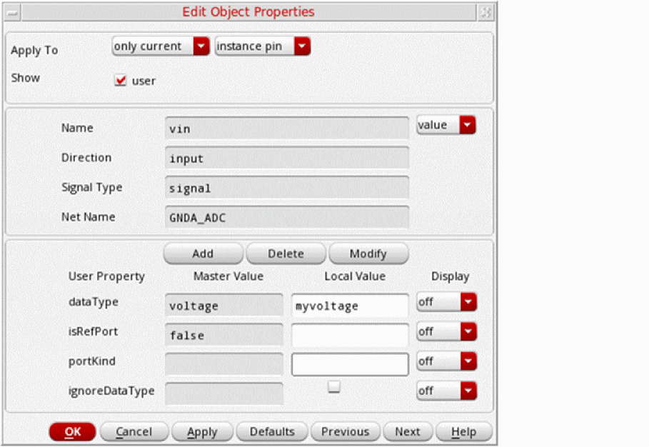This screenshot has height=447, width=649.
Task: Toggle the ignoreDataType local value checkbox
Action: click(x=333, y=387)
